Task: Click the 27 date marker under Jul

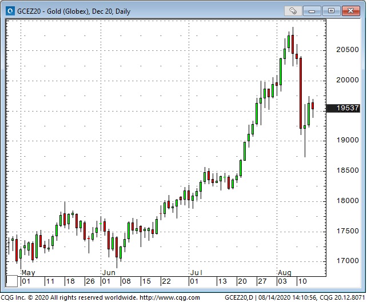Action: [262, 281]
